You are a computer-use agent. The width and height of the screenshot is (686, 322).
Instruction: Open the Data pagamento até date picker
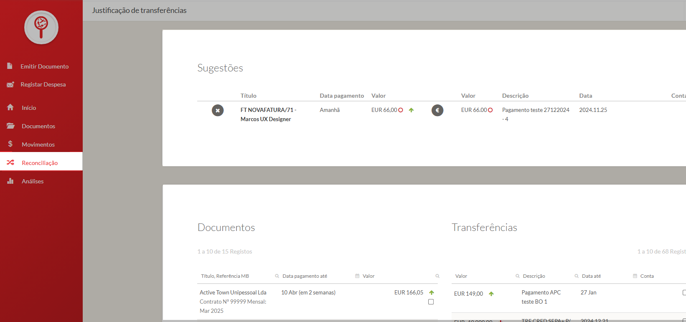pos(357,276)
